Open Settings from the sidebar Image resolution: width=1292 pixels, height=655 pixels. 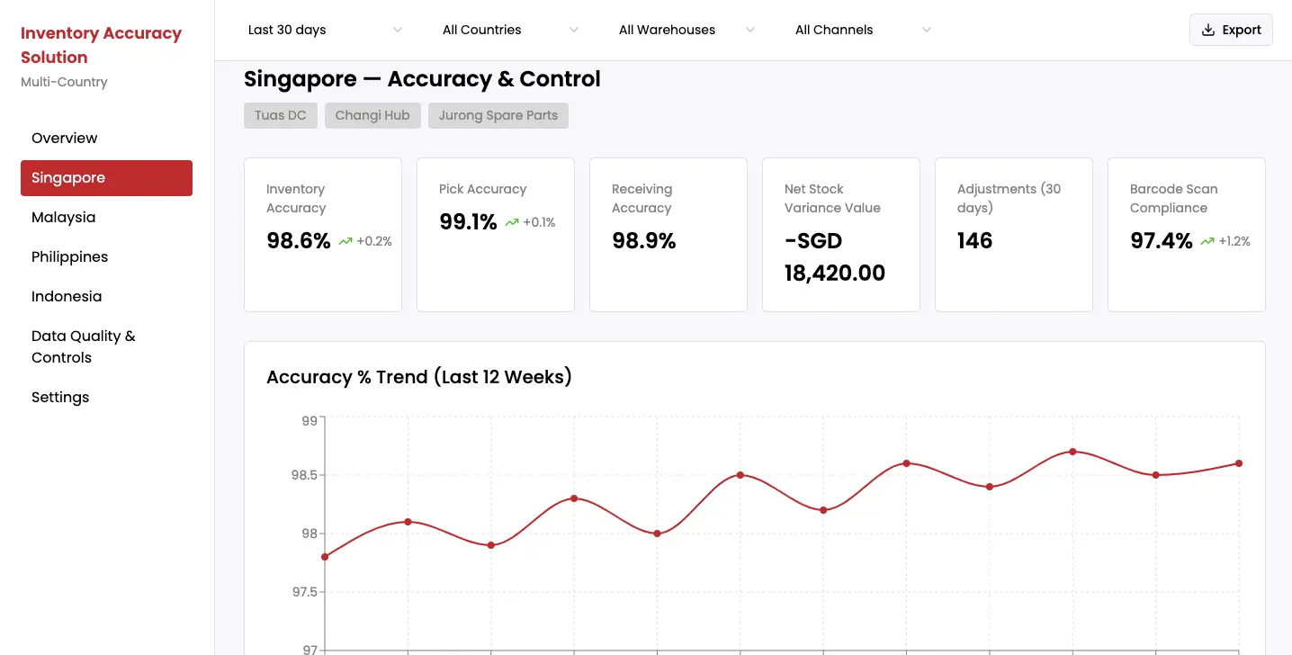(60, 397)
